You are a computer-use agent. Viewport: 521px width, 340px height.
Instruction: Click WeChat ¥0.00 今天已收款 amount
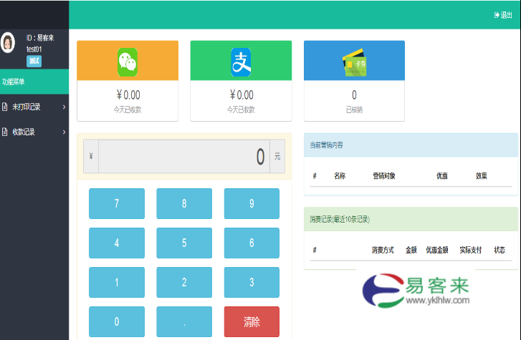click(x=128, y=95)
